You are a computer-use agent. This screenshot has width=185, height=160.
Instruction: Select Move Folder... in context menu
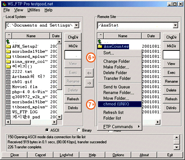pos(120,98)
